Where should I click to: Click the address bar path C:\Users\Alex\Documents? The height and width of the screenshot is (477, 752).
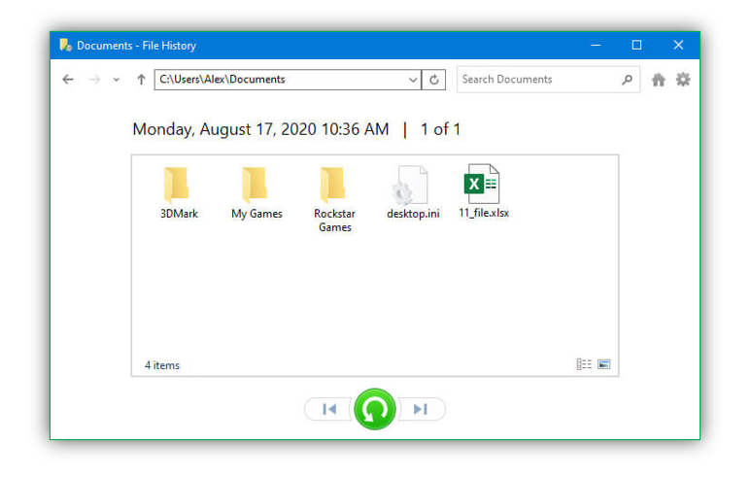pyautogui.click(x=222, y=80)
